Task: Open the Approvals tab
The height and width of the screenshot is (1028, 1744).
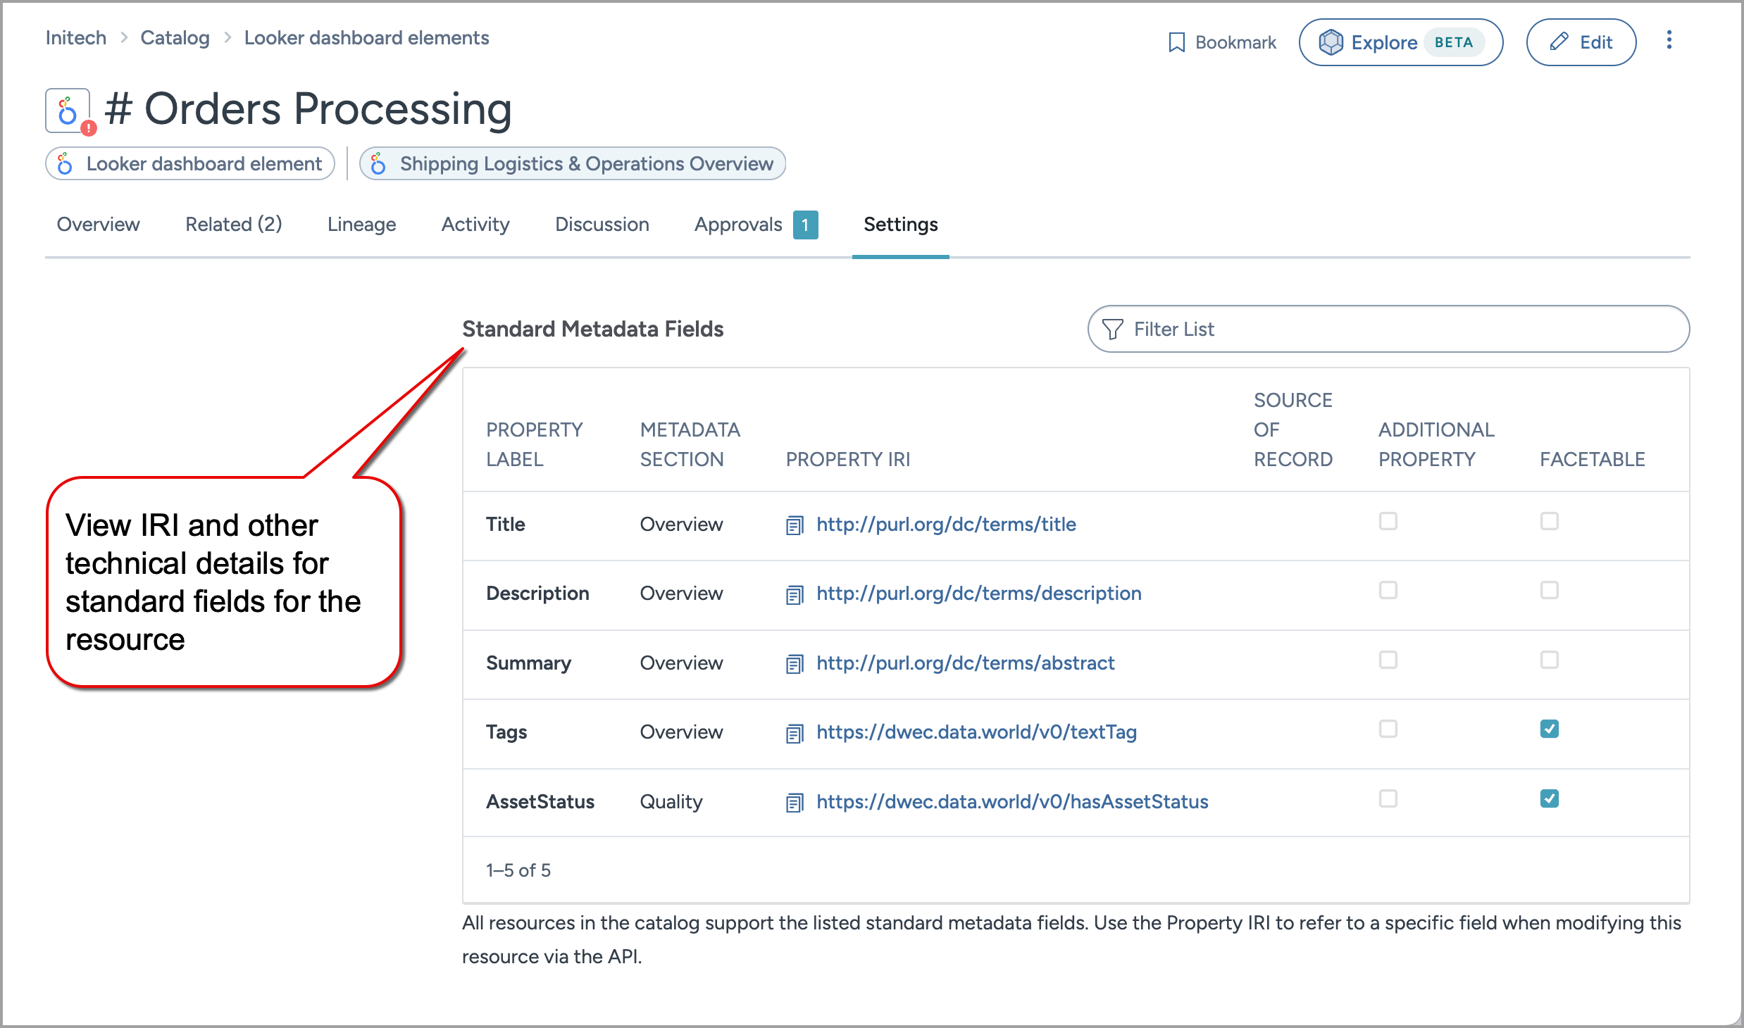Action: (x=738, y=225)
